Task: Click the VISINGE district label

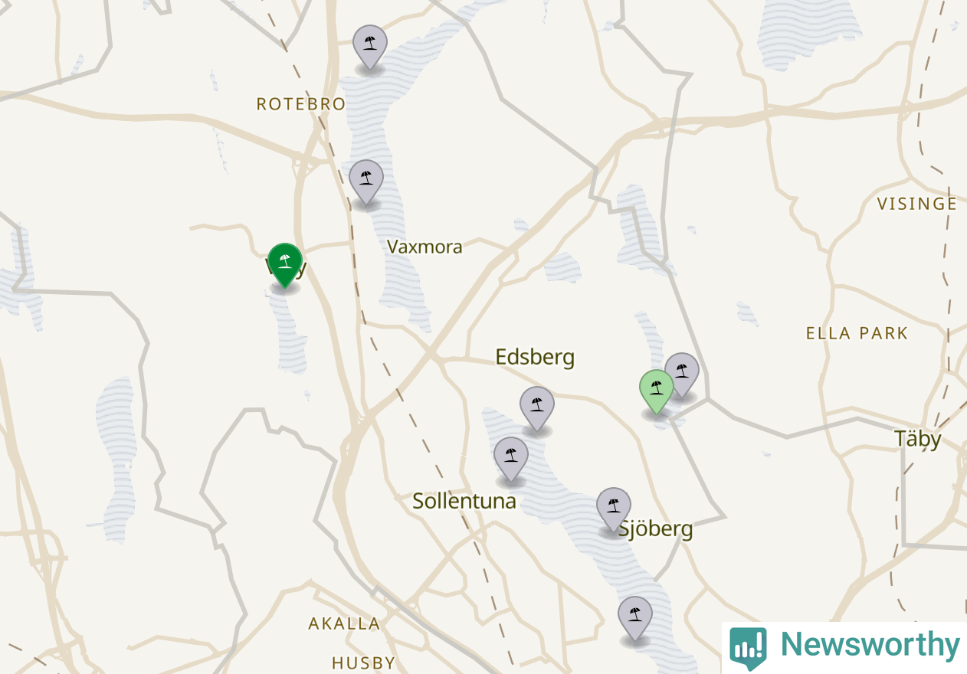Action: [917, 204]
